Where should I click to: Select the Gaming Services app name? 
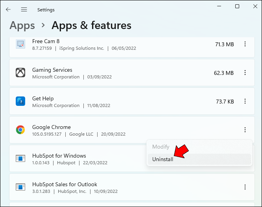[52, 70]
